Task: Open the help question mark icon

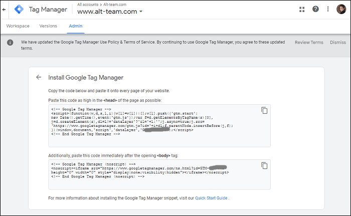Action: tap(315, 9)
